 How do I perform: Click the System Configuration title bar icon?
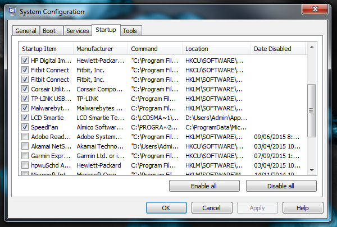[12, 12]
